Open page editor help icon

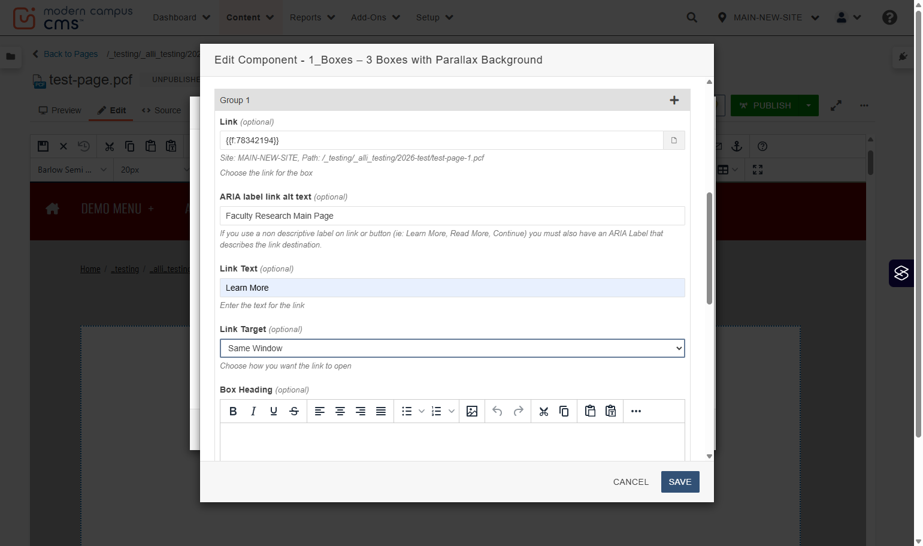762,146
